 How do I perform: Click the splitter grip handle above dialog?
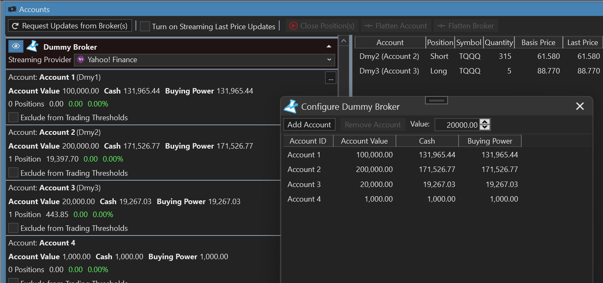(x=436, y=100)
